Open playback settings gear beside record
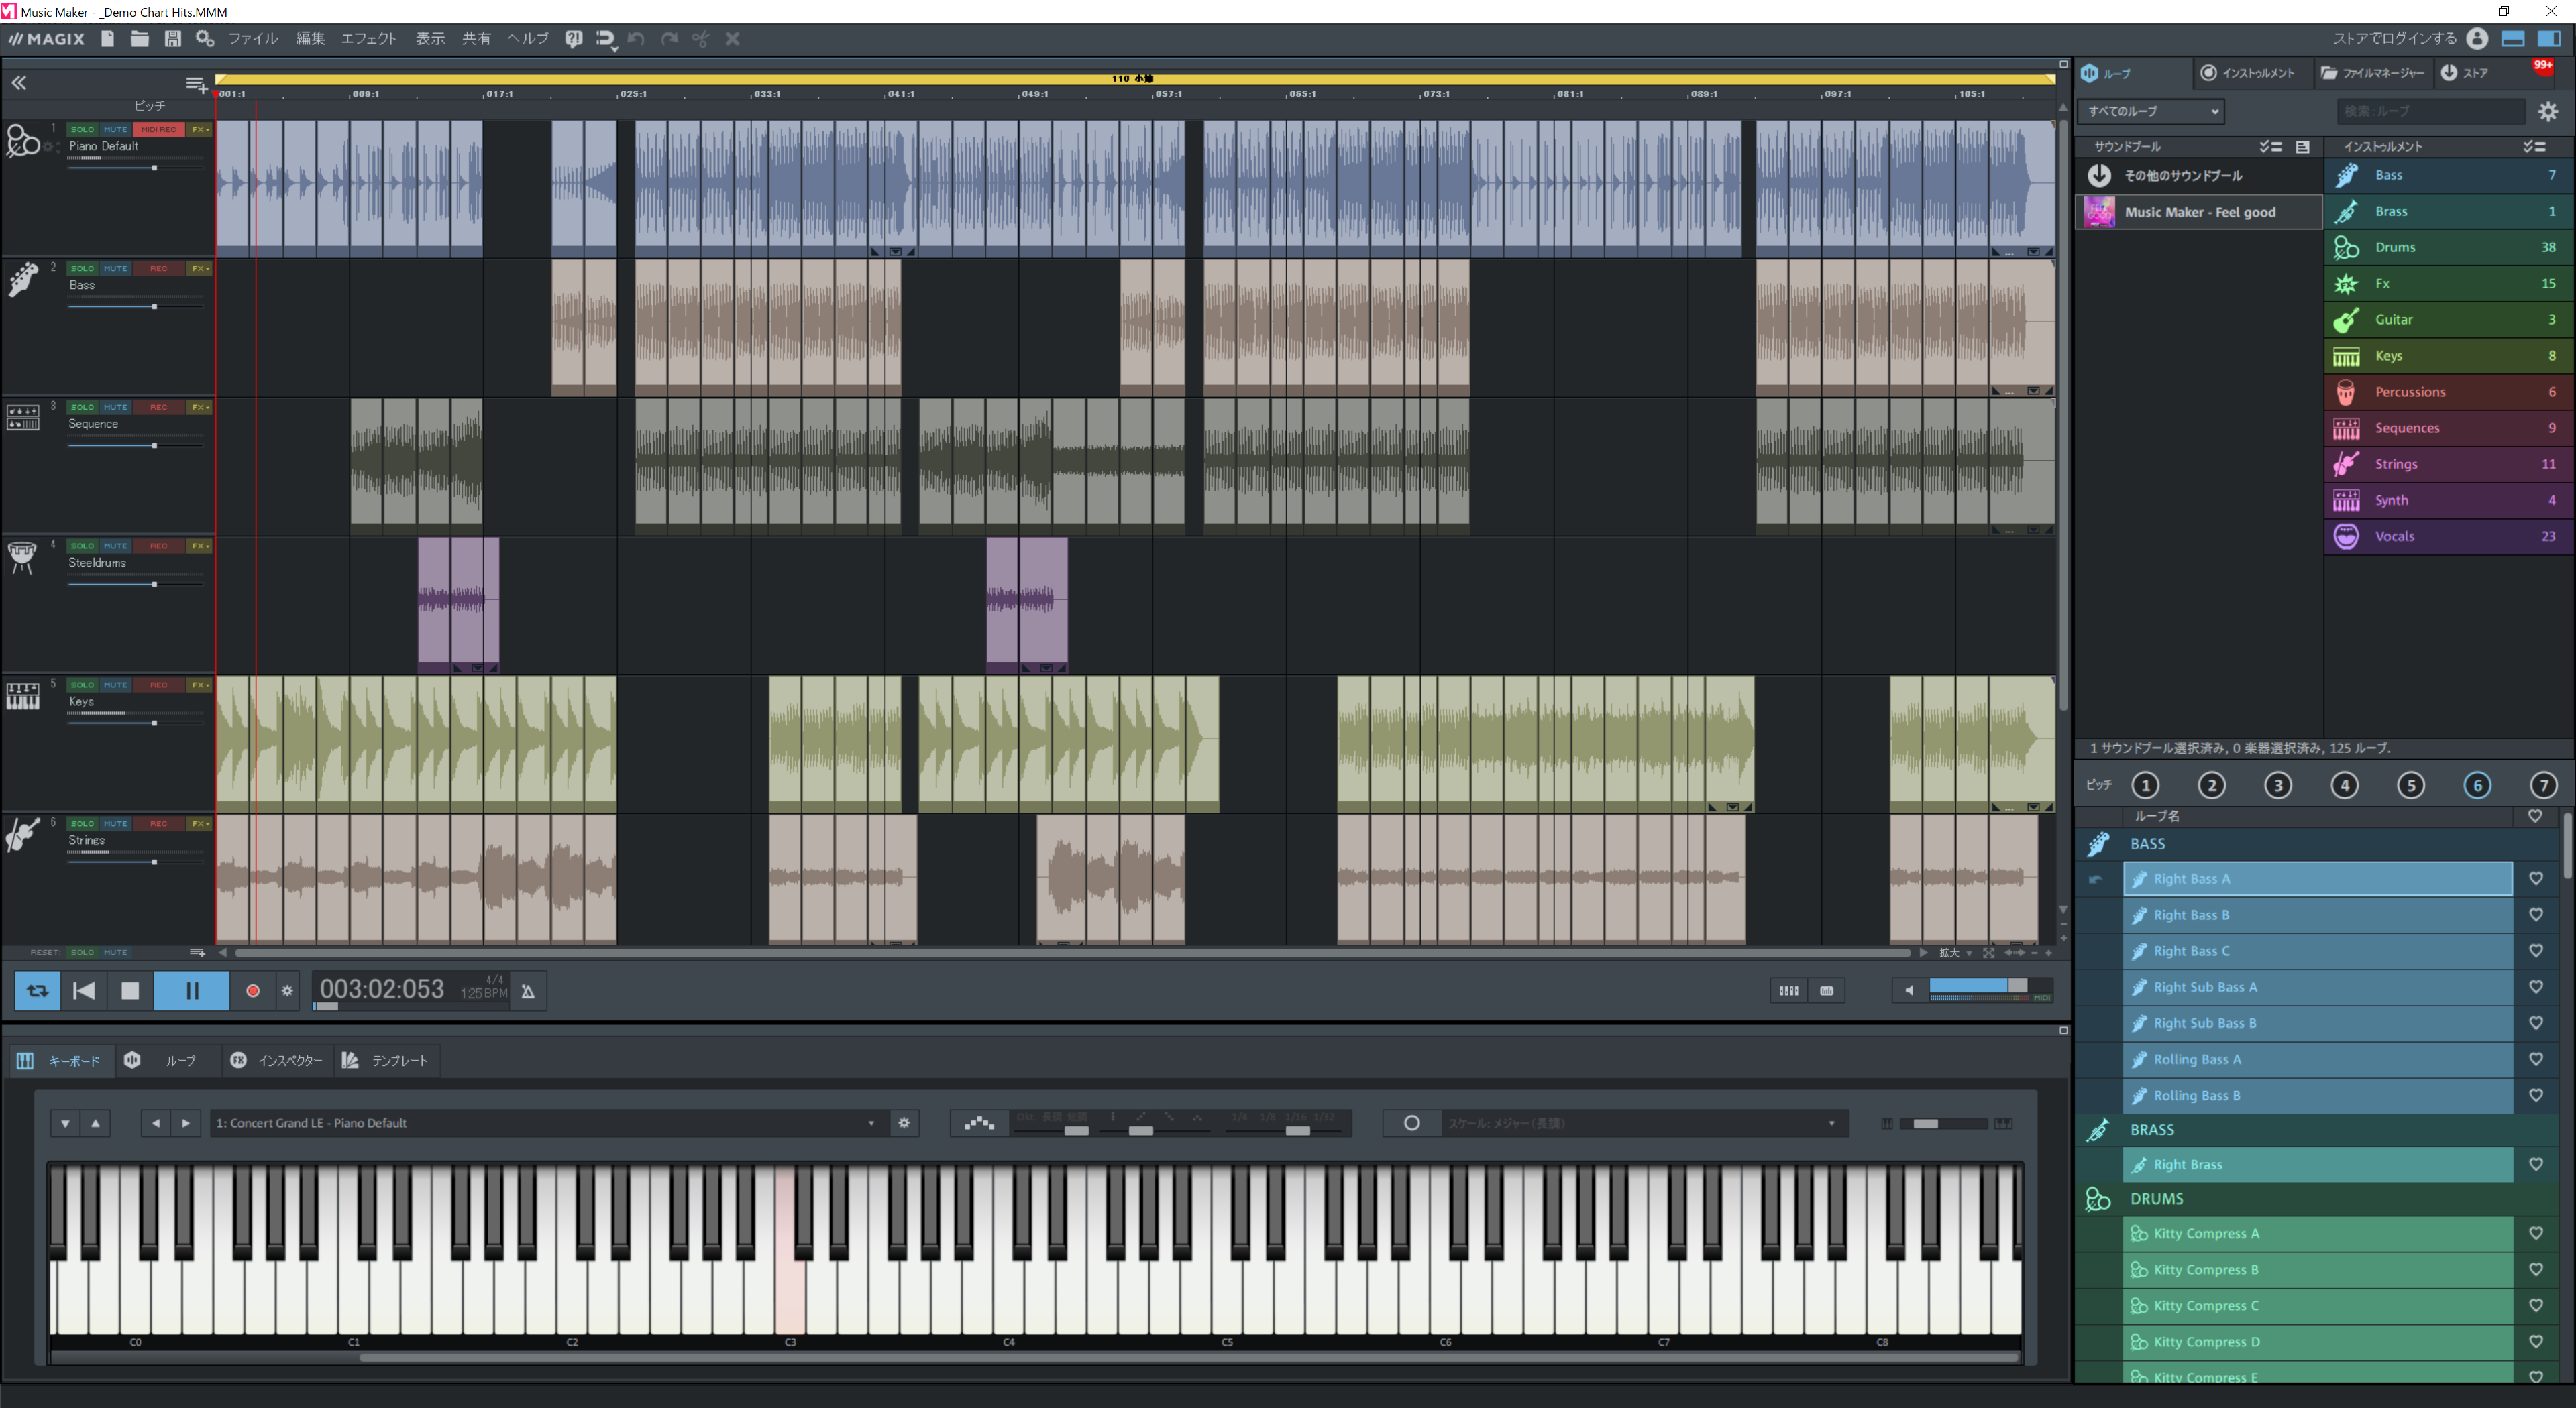The width and height of the screenshot is (2576, 1408). point(287,991)
